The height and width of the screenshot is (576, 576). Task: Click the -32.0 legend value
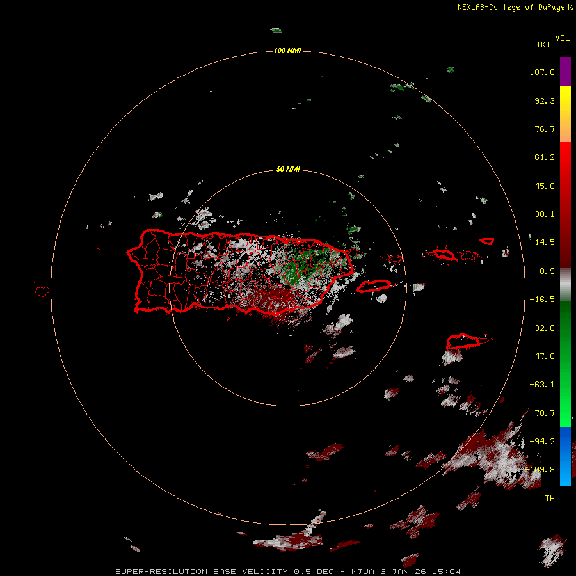click(x=542, y=328)
